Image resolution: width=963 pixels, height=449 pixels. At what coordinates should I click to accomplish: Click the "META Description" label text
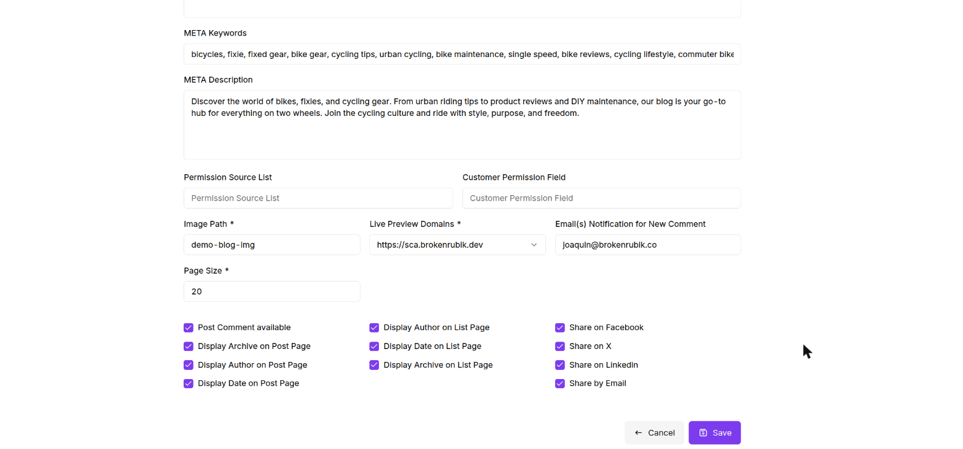(218, 80)
